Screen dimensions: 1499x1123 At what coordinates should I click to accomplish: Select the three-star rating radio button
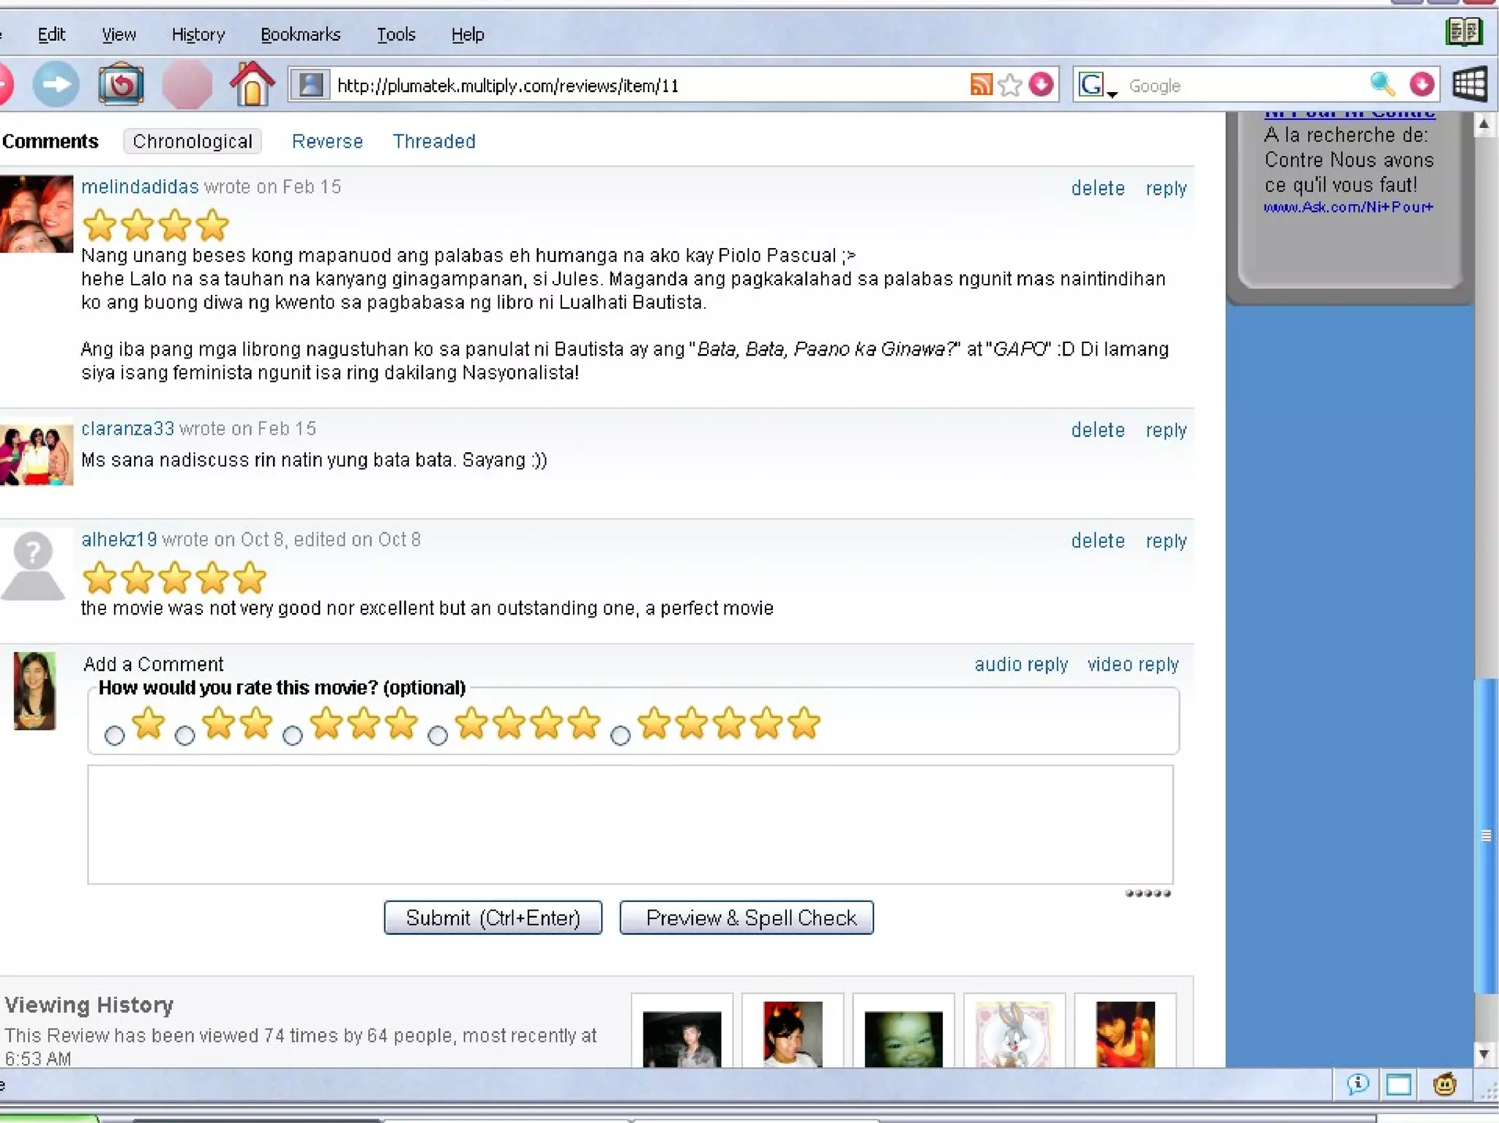click(293, 735)
